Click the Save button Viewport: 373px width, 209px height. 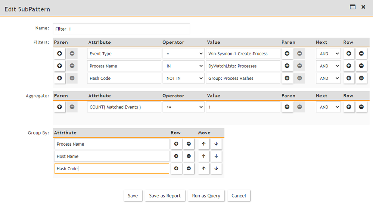point(133,196)
